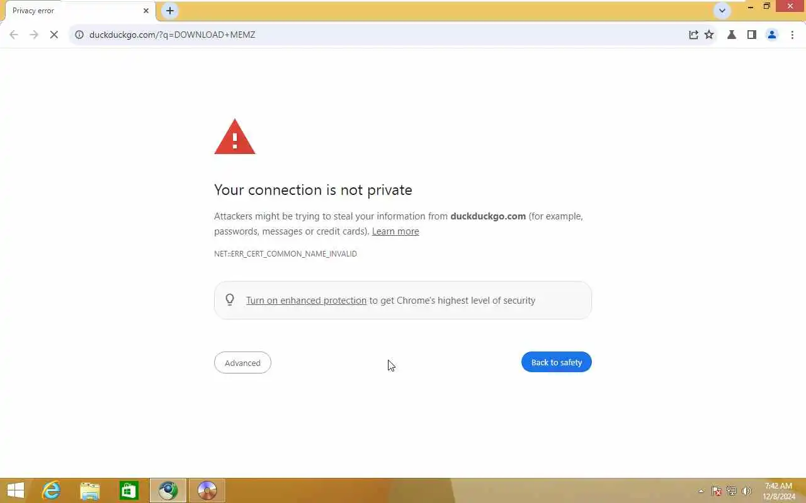Viewport: 806px width, 503px height.
Task: Share this page via the share icon
Action: [x=693, y=35]
